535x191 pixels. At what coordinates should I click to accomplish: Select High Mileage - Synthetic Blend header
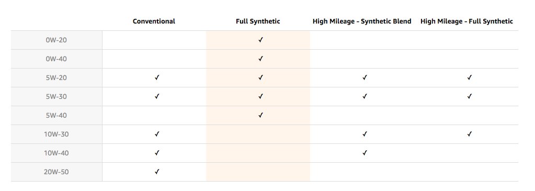tap(362, 21)
